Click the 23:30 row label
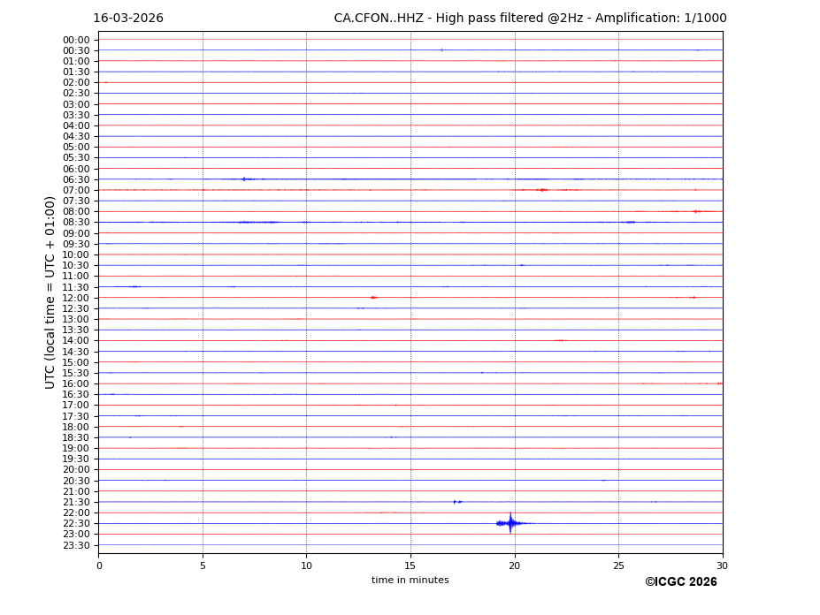The image size is (820, 615). pos(76,545)
